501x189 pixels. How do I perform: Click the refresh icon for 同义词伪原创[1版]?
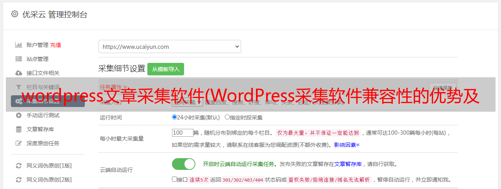pos(18,166)
